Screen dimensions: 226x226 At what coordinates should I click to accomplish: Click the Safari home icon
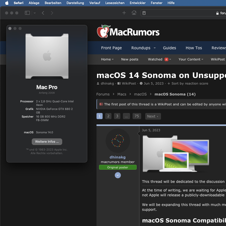[134, 13]
